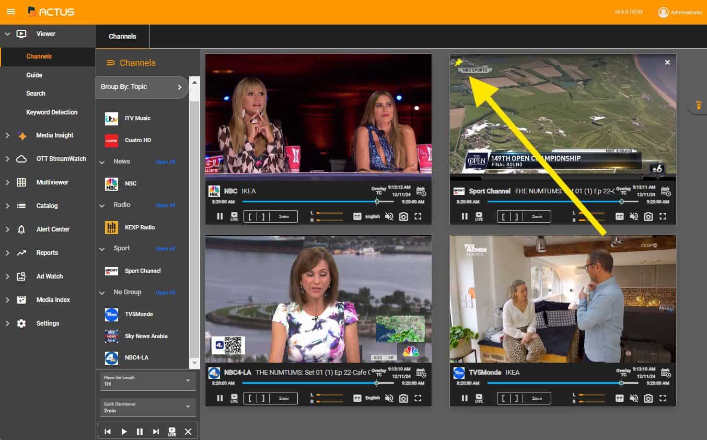Screen dimensions: 707x440
Task: Pause the Sport Channel player
Action: (x=465, y=216)
